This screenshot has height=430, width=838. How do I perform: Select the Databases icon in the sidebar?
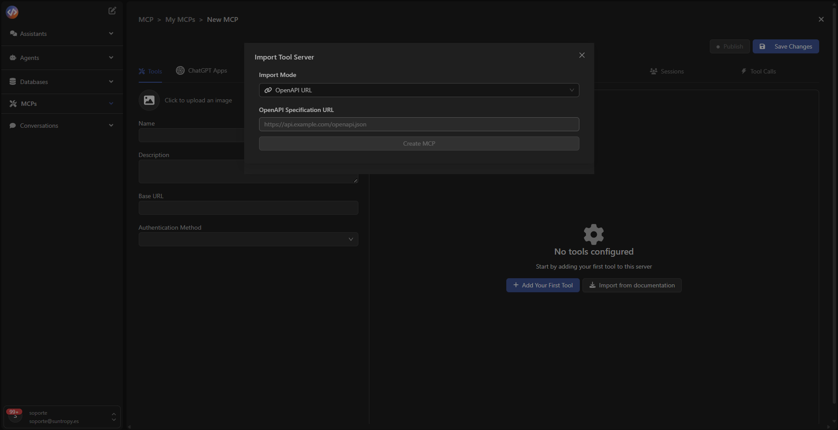point(14,81)
